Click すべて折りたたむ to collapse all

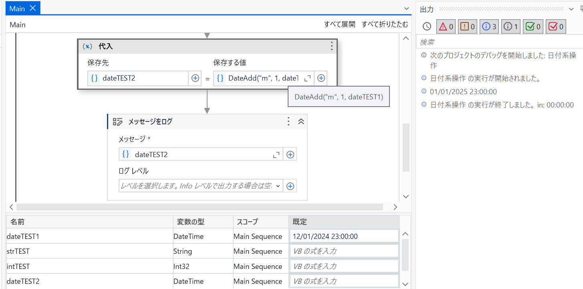click(385, 24)
